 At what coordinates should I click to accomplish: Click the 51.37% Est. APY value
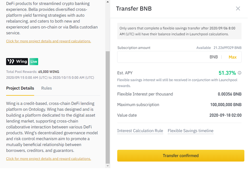coord(227,73)
